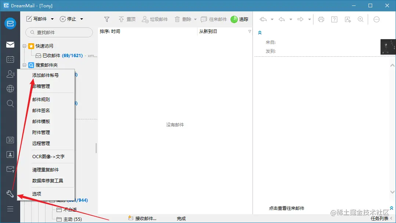Select 清理重复邮件 menu item

click(x=46, y=170)
